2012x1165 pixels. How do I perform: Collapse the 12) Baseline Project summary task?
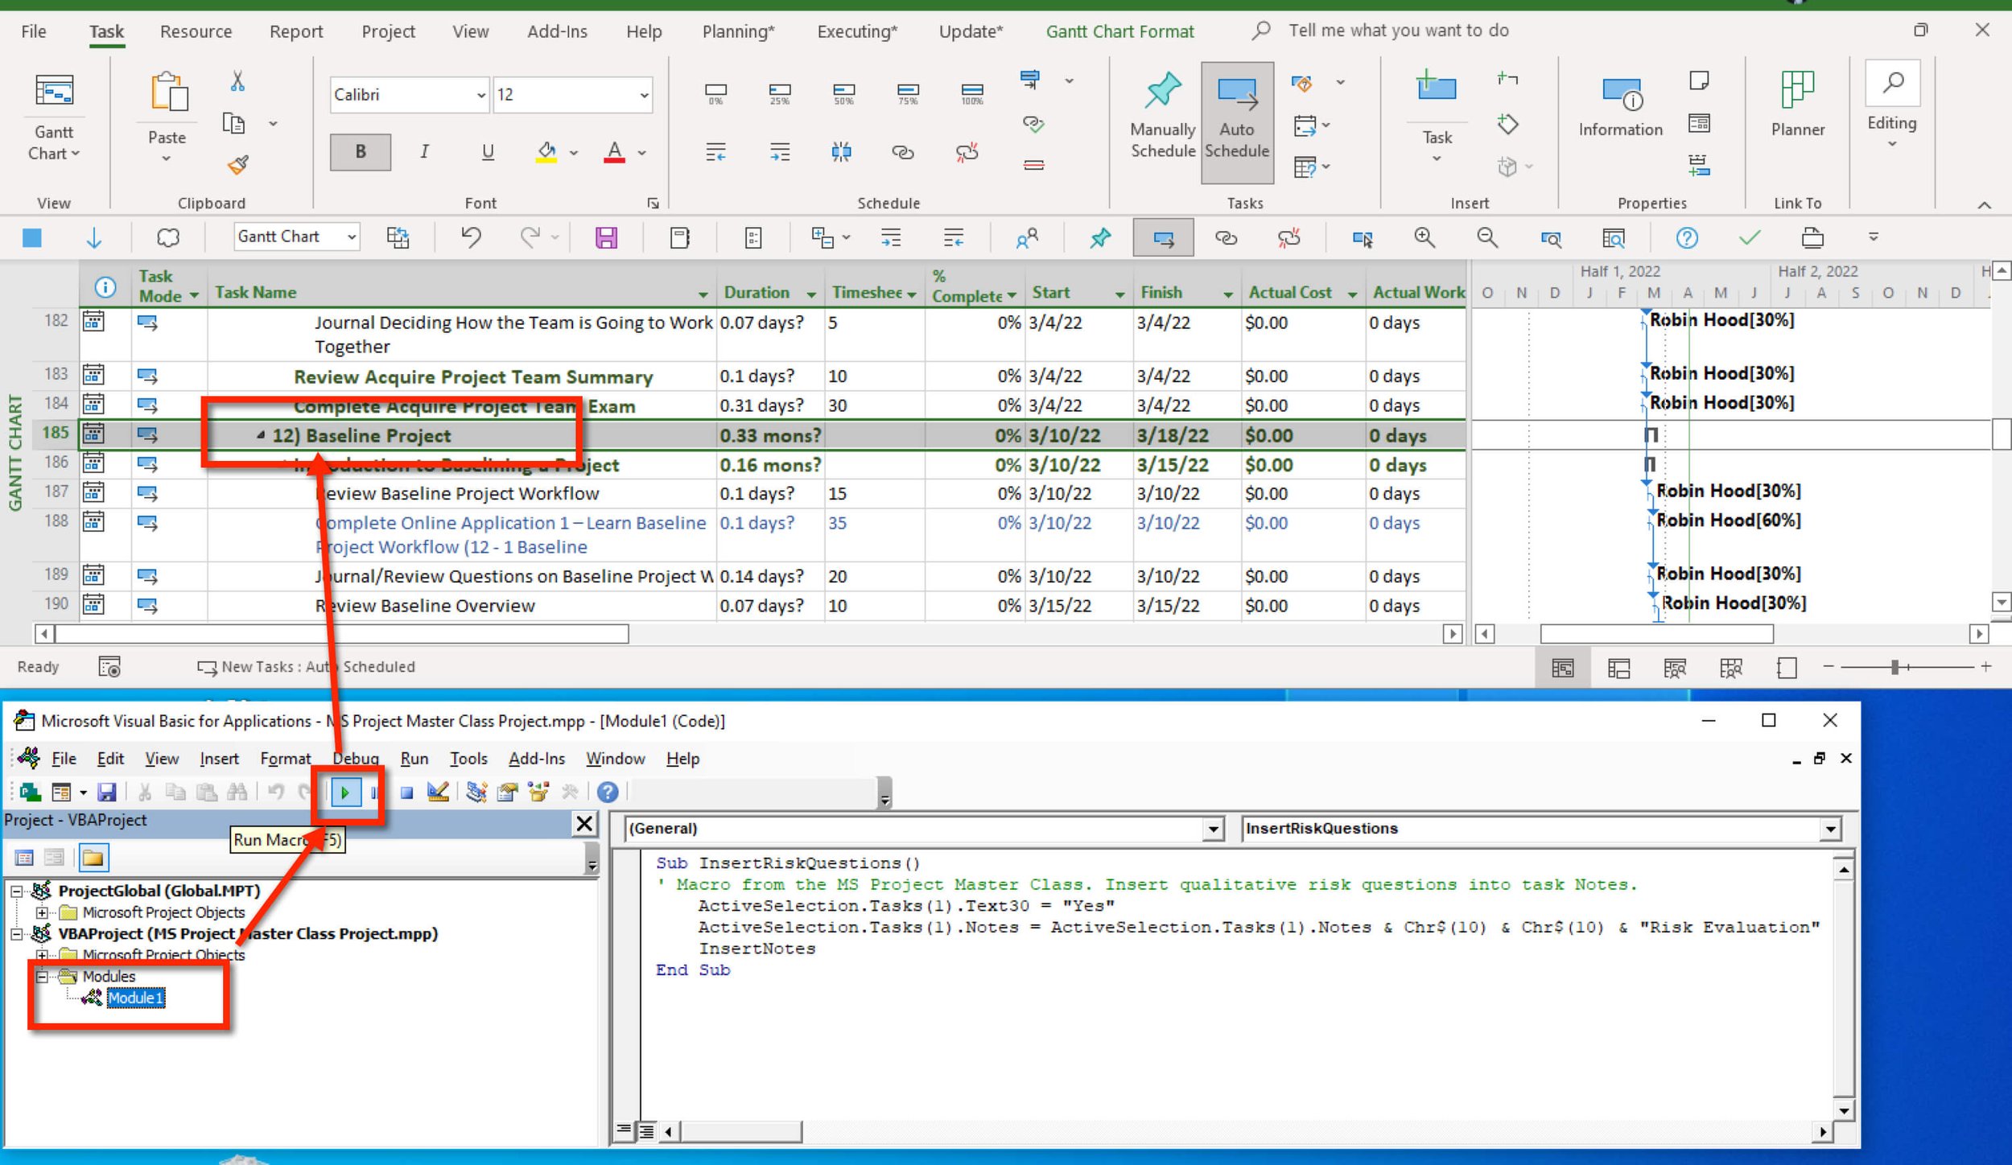[261, 435]
